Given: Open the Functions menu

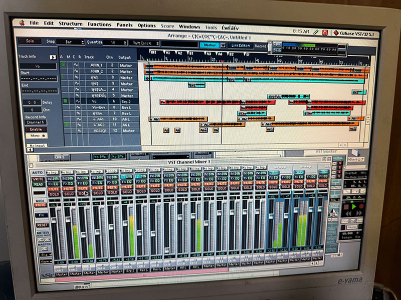Looking at the screenshot, I should click(99, 24).
